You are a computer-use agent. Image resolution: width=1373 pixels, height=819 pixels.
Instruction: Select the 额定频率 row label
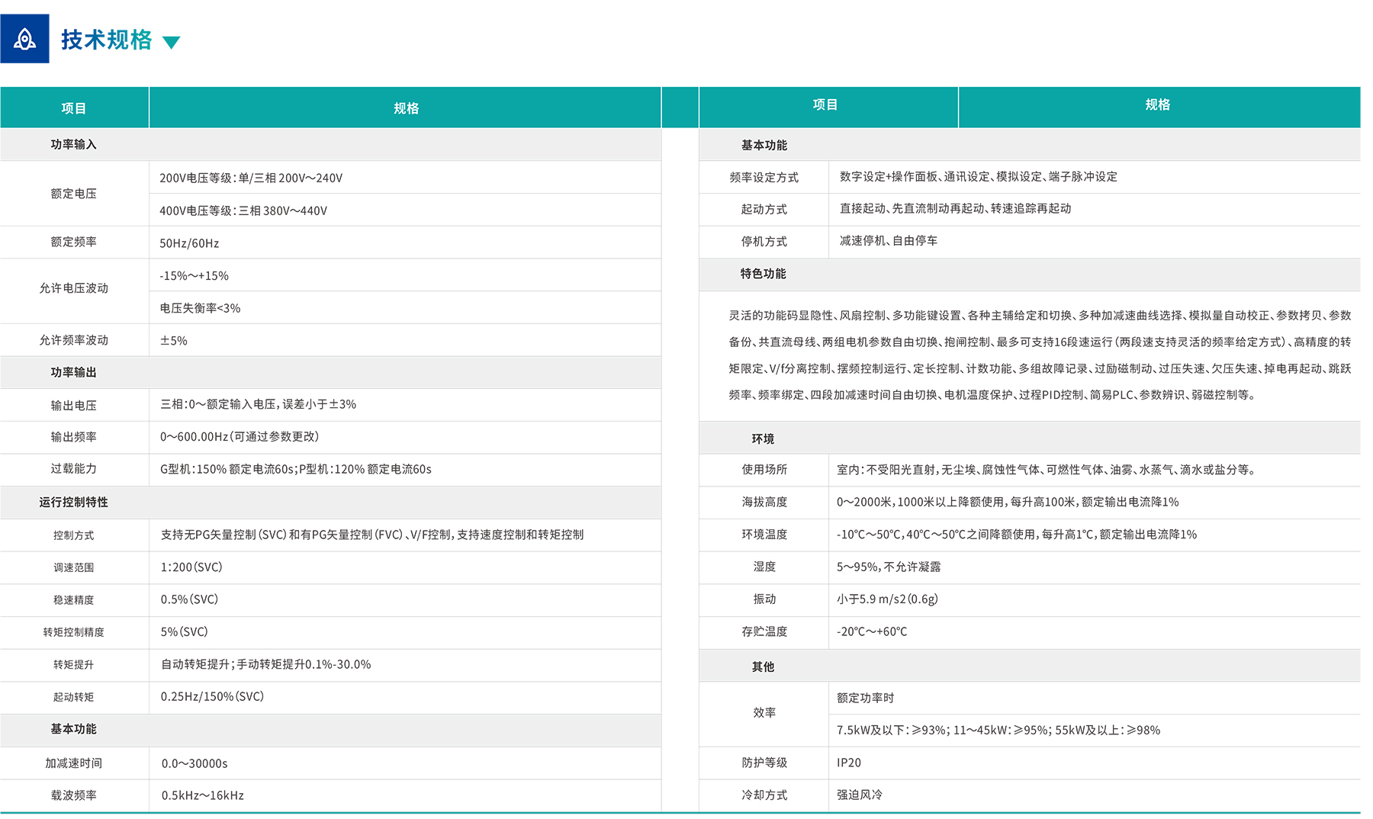point(74,242)
